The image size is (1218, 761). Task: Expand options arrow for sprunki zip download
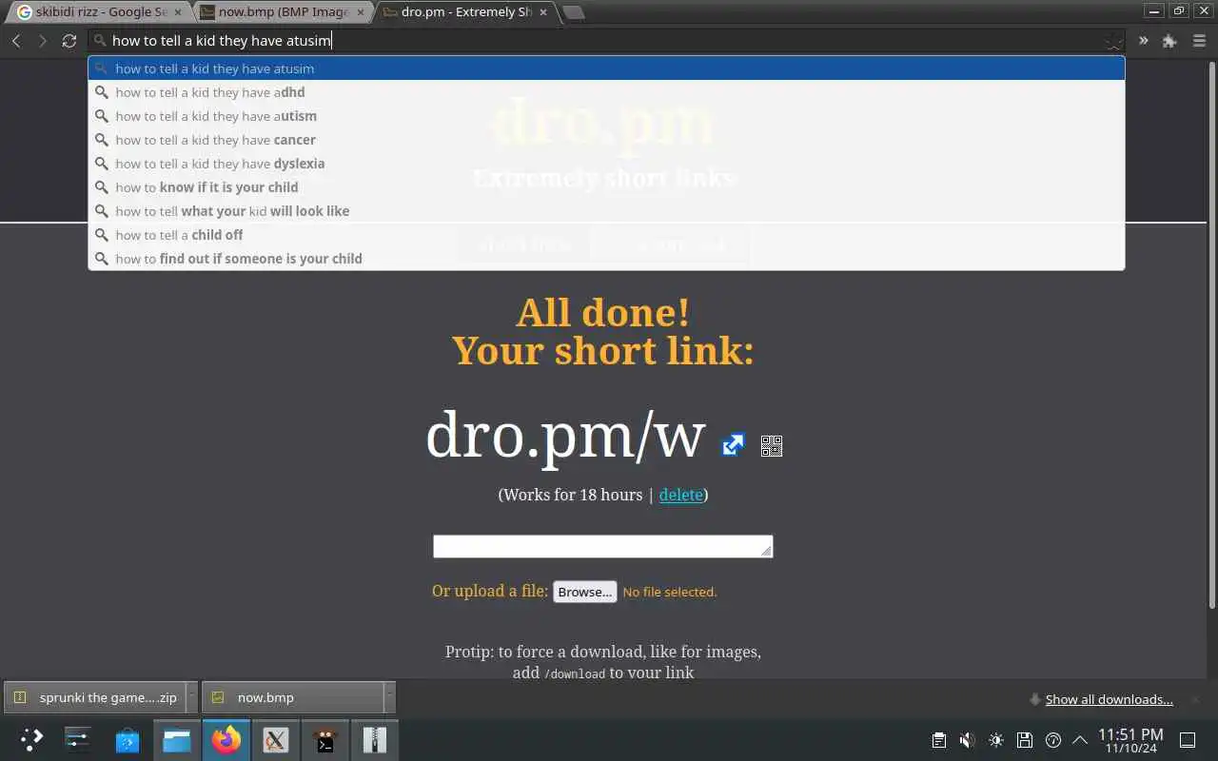point(191,697)
